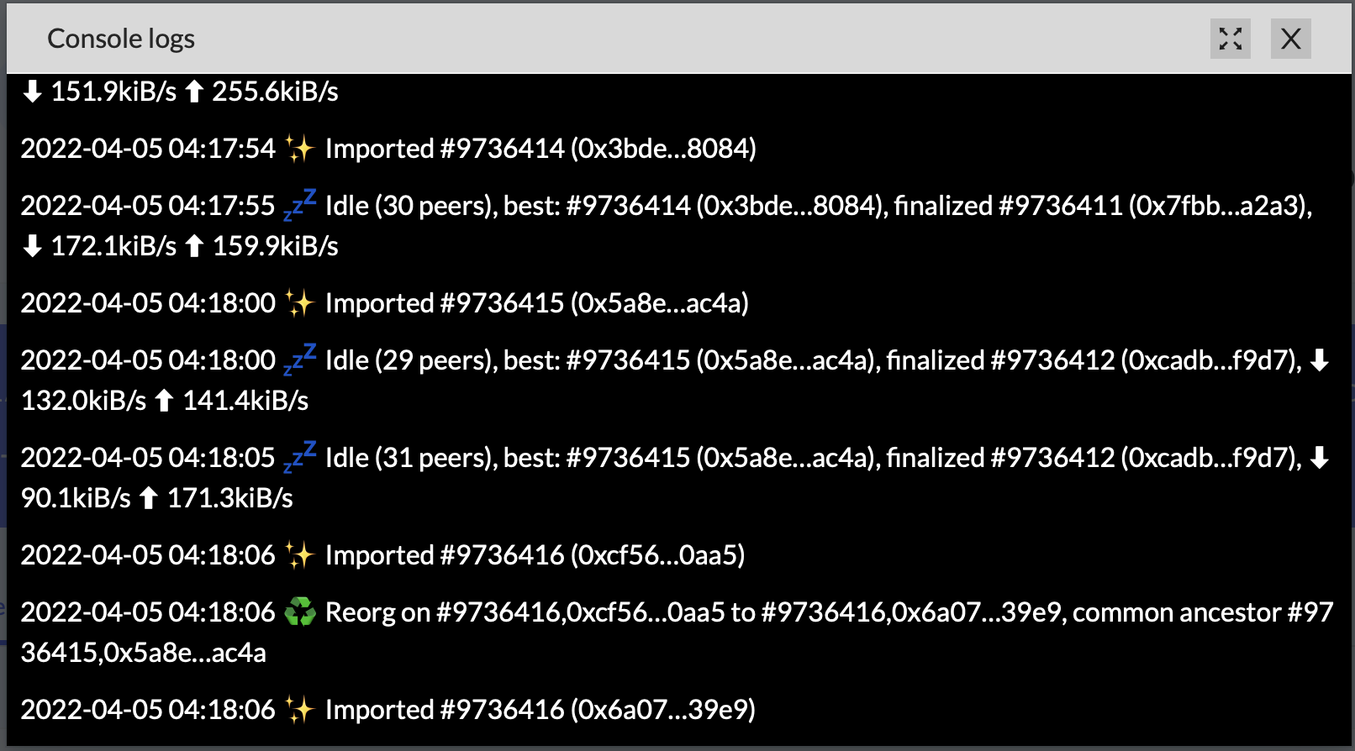The height and width of the screenshot is (751, 1355).
Task: Click the sleep icon on the 04:17:55 Idle line
Action: pyautogui.click(x=299, y=205)
